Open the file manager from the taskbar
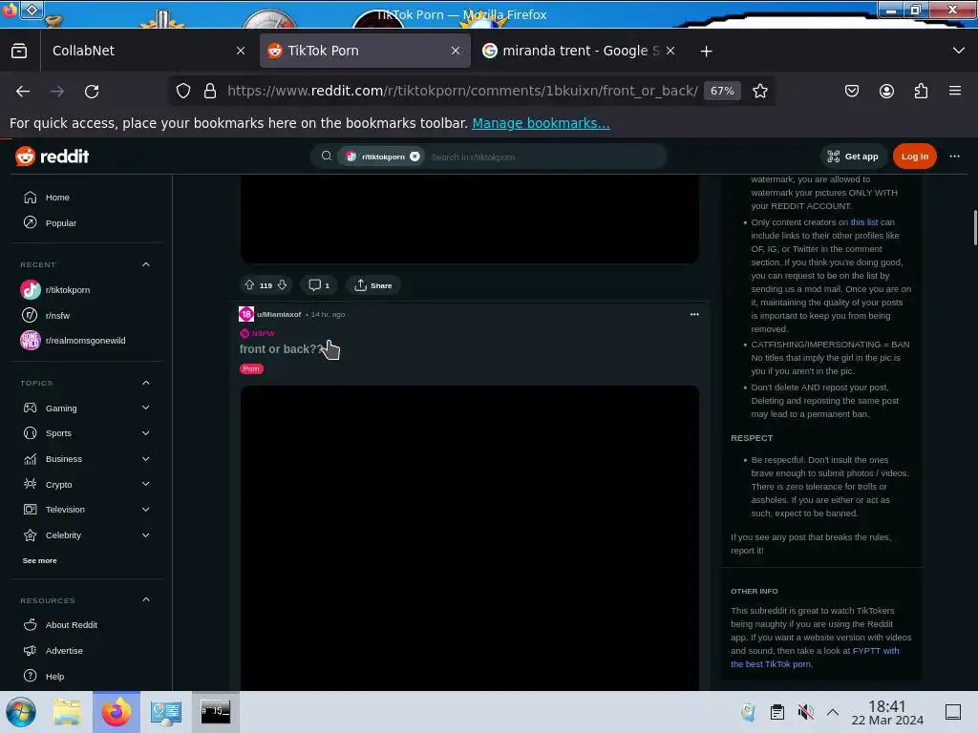The image size is (978, 733). (x=67, y=712)
